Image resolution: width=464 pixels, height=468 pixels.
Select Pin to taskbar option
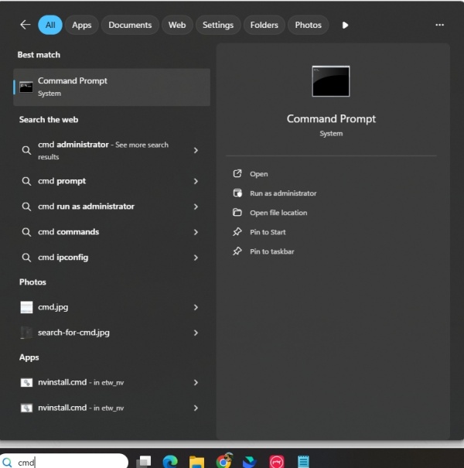point(271,251)
